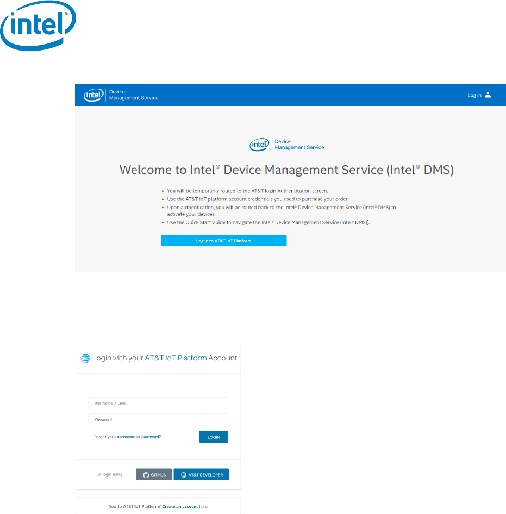Focus the Password input field
The image size is (506, 514).
188,419
